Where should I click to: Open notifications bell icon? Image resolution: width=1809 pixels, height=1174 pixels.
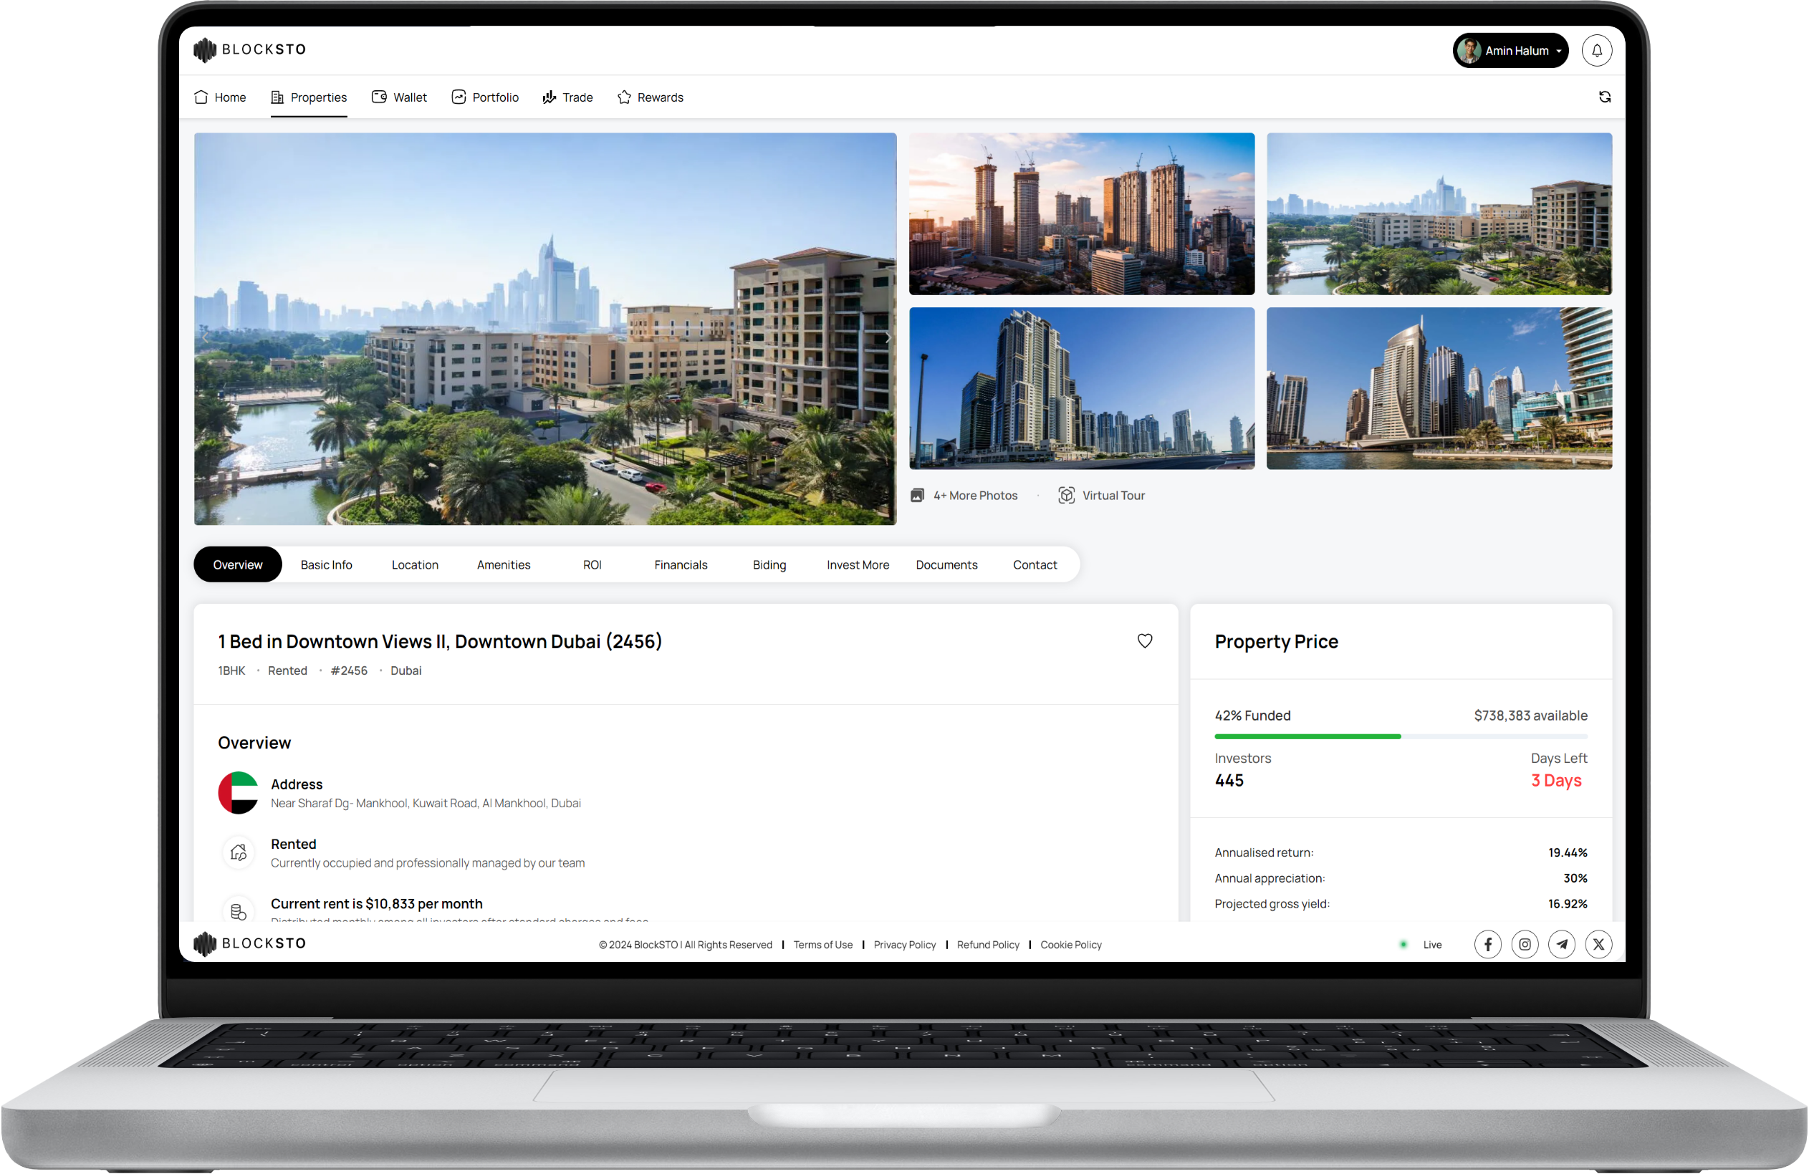point(1596,50)
